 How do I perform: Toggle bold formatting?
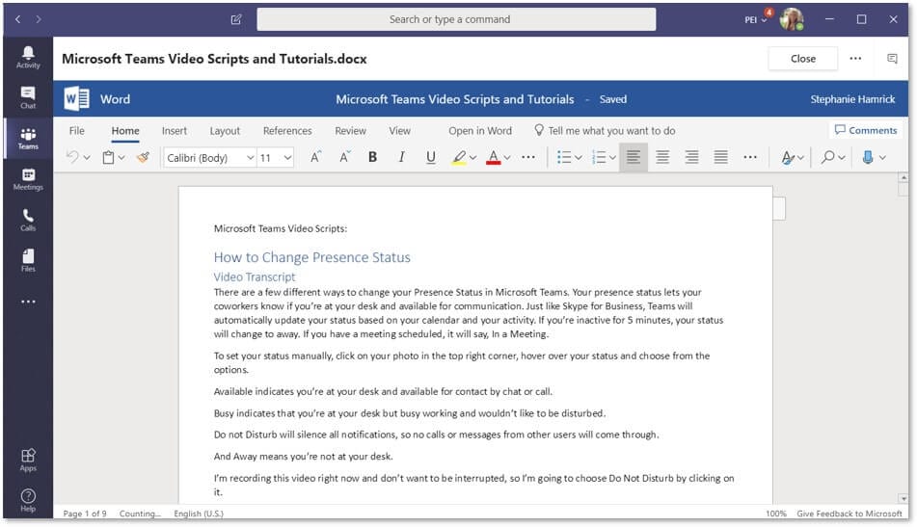372,157
